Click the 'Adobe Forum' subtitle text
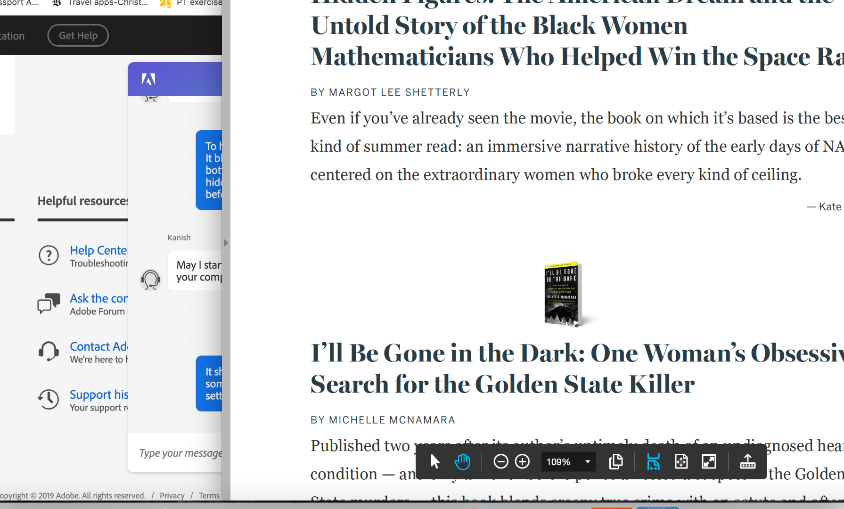Screen dimensions: 844x509 (x=98, y=312)
